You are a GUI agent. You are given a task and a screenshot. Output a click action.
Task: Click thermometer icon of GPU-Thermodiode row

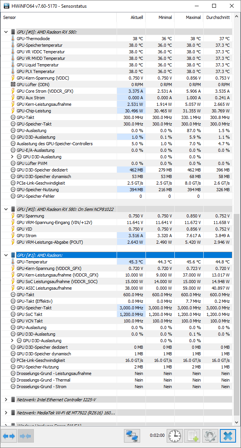[x=13, y=39]
